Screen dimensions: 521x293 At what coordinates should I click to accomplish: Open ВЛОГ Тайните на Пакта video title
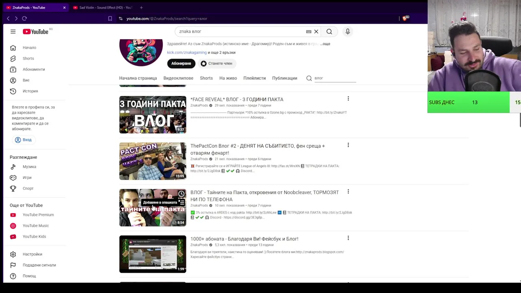coord(265,196)
